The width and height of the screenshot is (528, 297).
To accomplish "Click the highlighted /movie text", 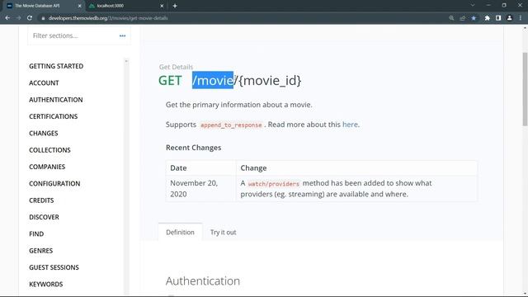I will point(213,80).
